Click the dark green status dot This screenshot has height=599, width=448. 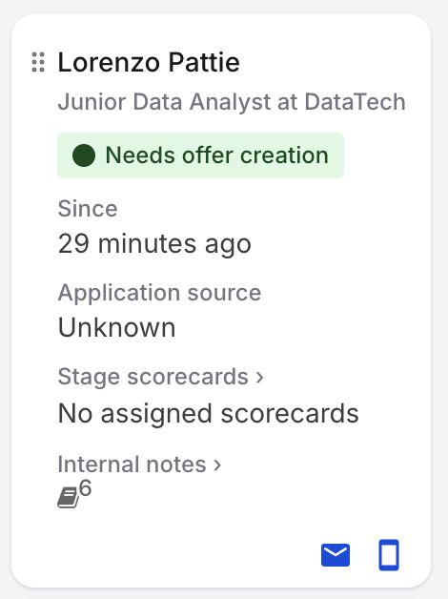click(84, 155)
